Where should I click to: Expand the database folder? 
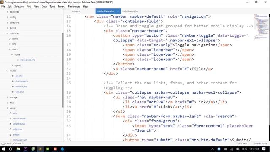pos(8,22)
